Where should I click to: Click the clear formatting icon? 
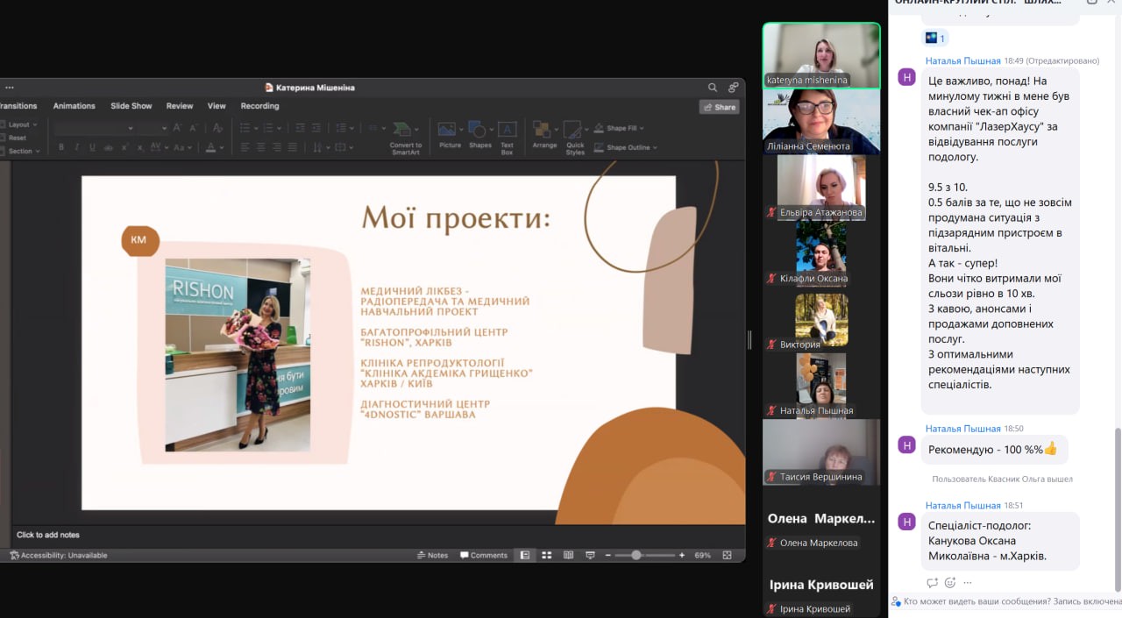coord(218,128)
